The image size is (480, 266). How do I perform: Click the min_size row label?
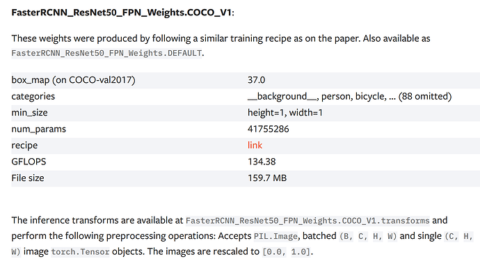(29, 113)
